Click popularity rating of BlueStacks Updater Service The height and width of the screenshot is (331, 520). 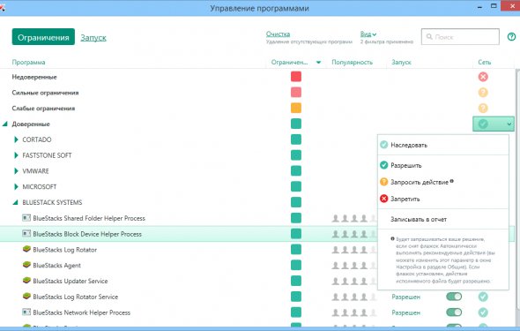click(354, 281)
